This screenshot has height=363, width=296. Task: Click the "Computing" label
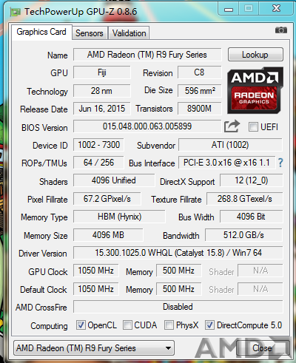(49, 326)
